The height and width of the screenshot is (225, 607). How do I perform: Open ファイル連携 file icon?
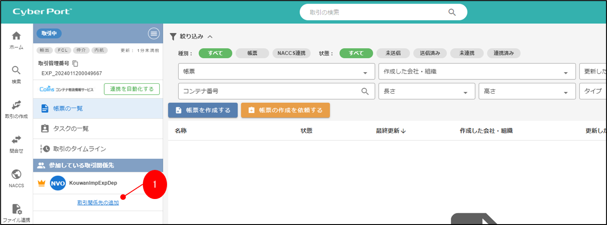[x=16, y=209]
